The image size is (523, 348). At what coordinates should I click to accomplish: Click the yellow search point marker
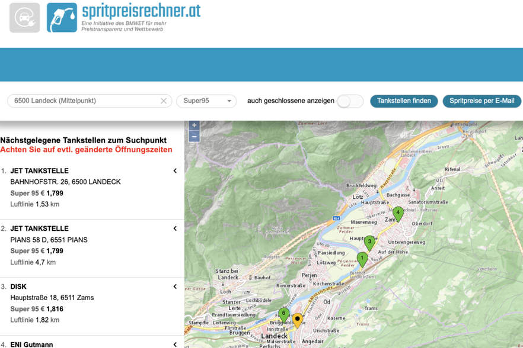click(x=297, y=320)
